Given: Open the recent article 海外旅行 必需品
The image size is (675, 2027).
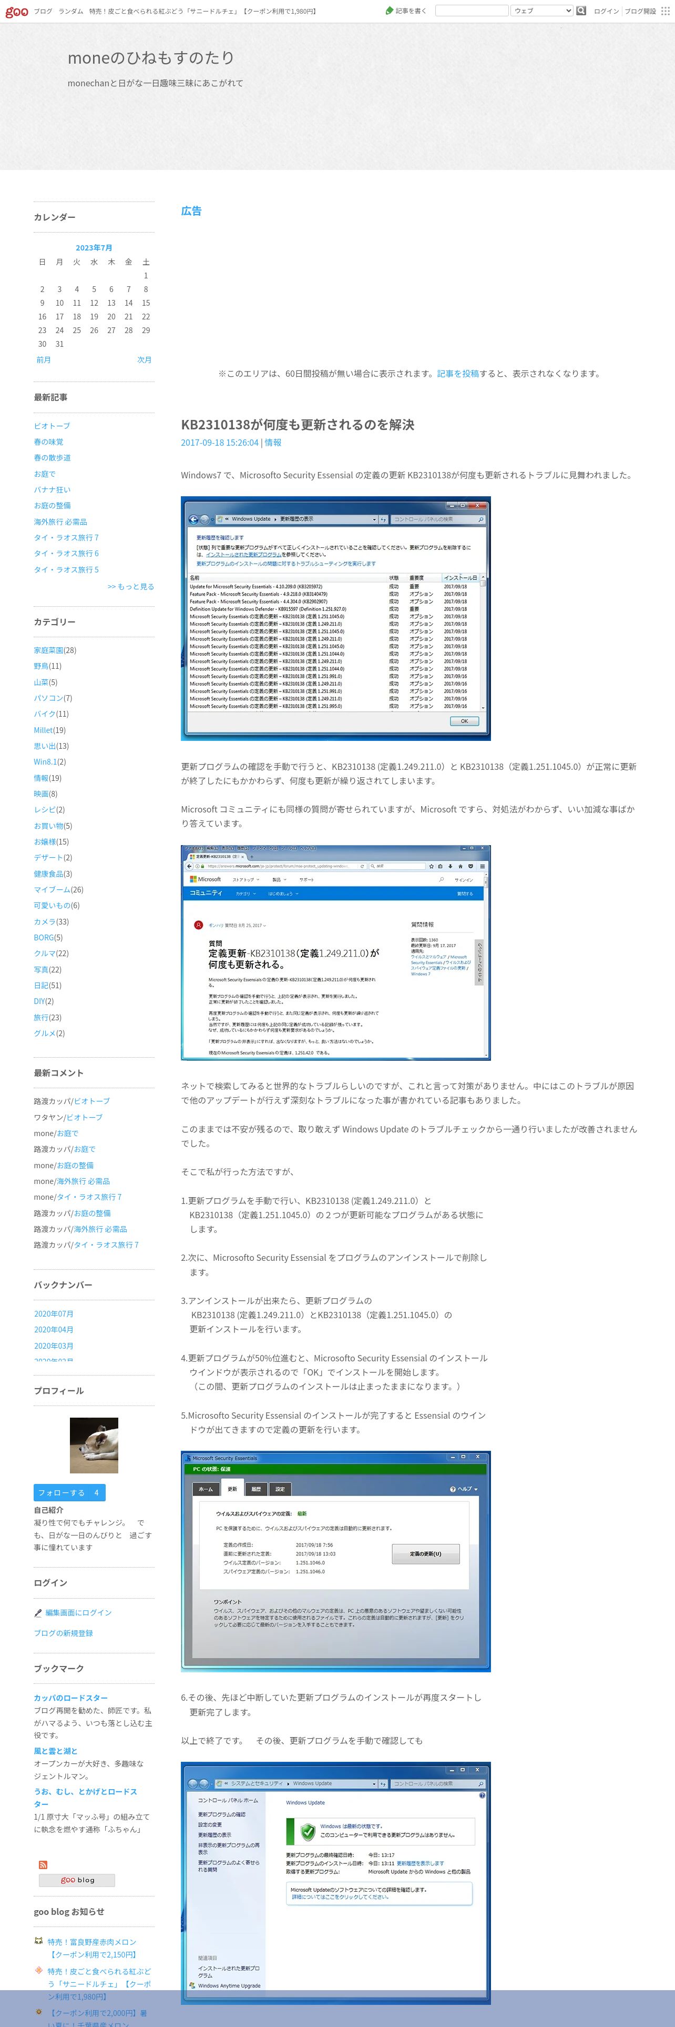Looking at the screenshot, I should point(60,521).
